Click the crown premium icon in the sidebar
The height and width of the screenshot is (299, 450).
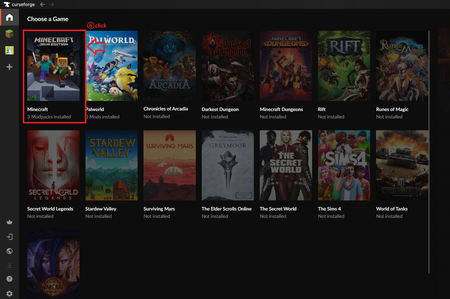click(x=9, y=222)
